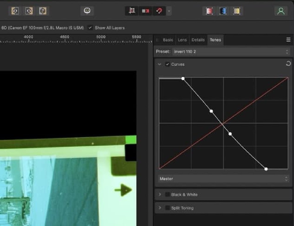
Task: Click the camera lens info text
Action: pos(42,28)
